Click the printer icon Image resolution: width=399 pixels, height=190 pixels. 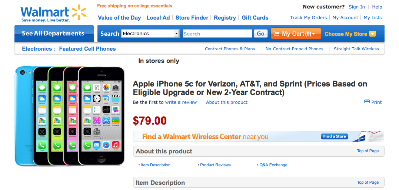click(x=367, y=102)
